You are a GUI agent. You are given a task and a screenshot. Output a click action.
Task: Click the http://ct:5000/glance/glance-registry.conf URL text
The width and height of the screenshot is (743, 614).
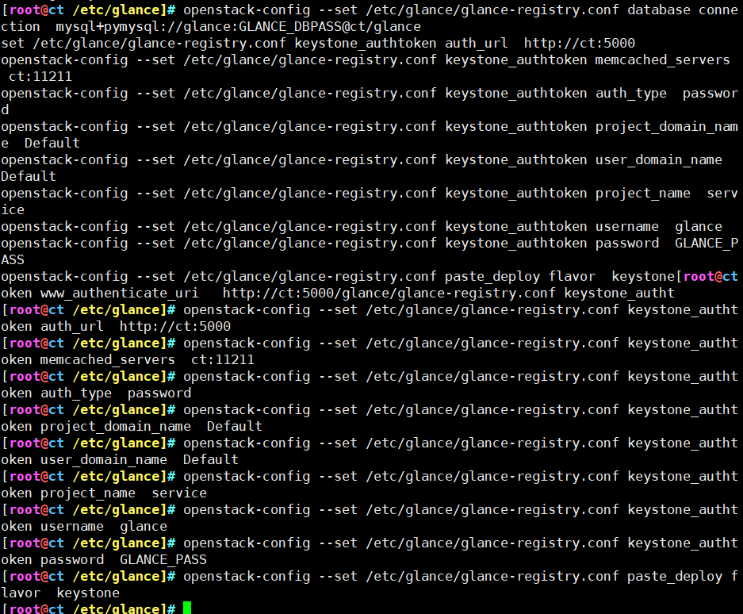[389, 293]
